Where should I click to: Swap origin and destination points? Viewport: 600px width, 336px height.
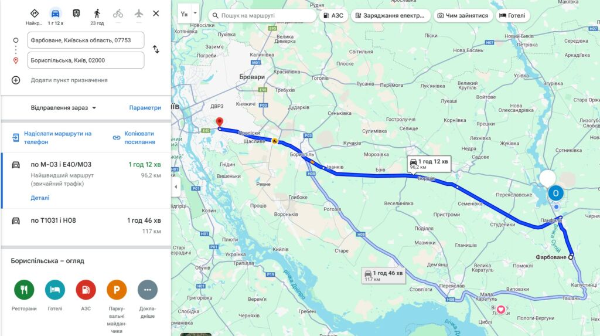point(156,49)
